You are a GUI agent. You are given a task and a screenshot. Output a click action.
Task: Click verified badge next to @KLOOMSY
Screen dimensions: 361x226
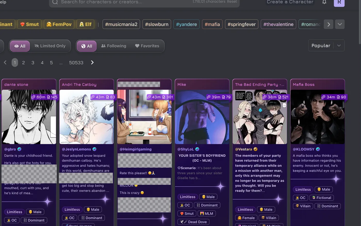point(318,149)
